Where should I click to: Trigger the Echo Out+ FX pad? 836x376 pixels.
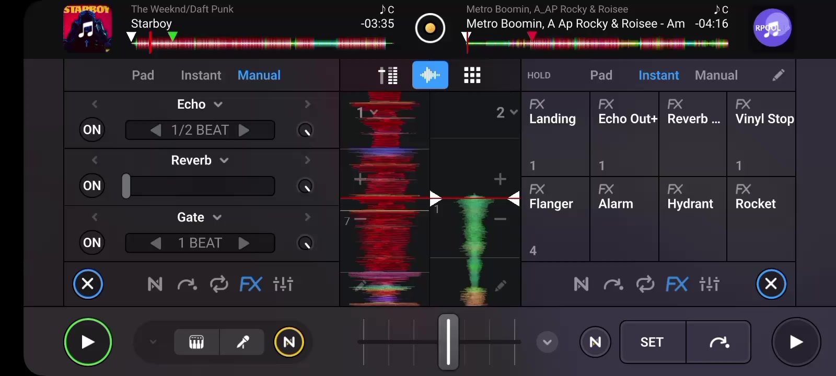click(x=624, y=134)
